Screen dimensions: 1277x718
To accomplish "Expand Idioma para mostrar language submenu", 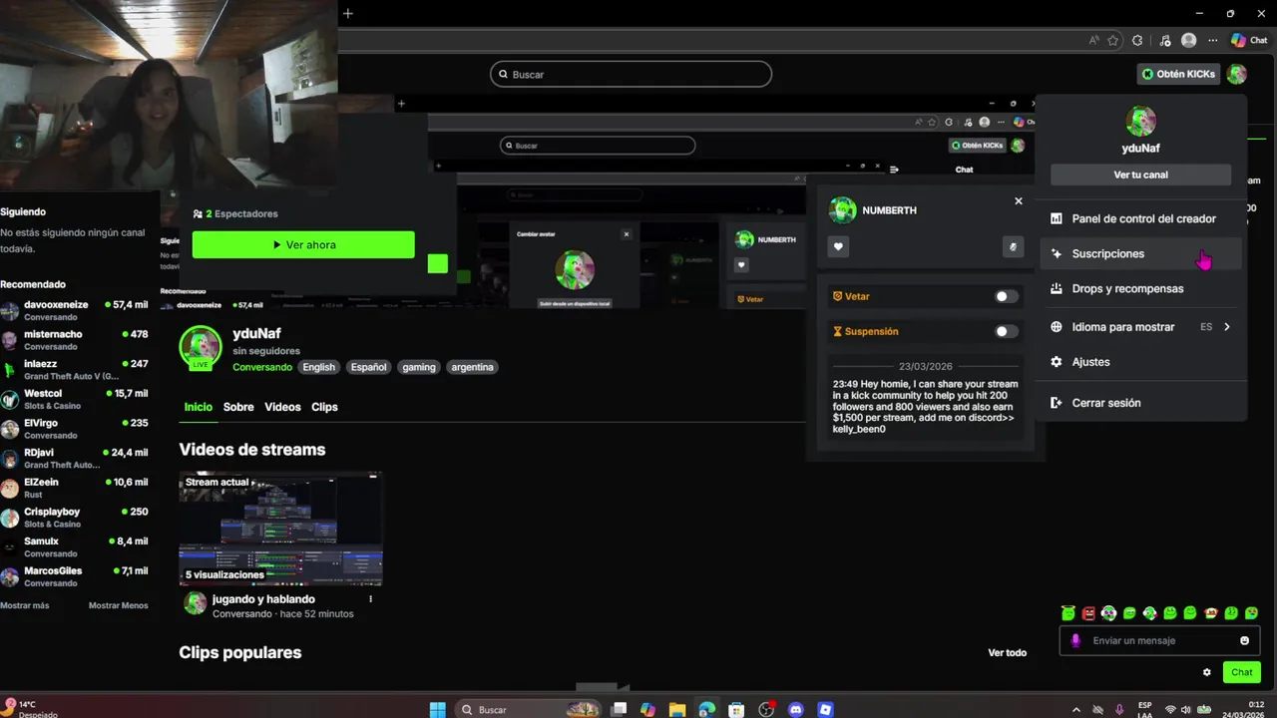I will [x=1140, y=327].
